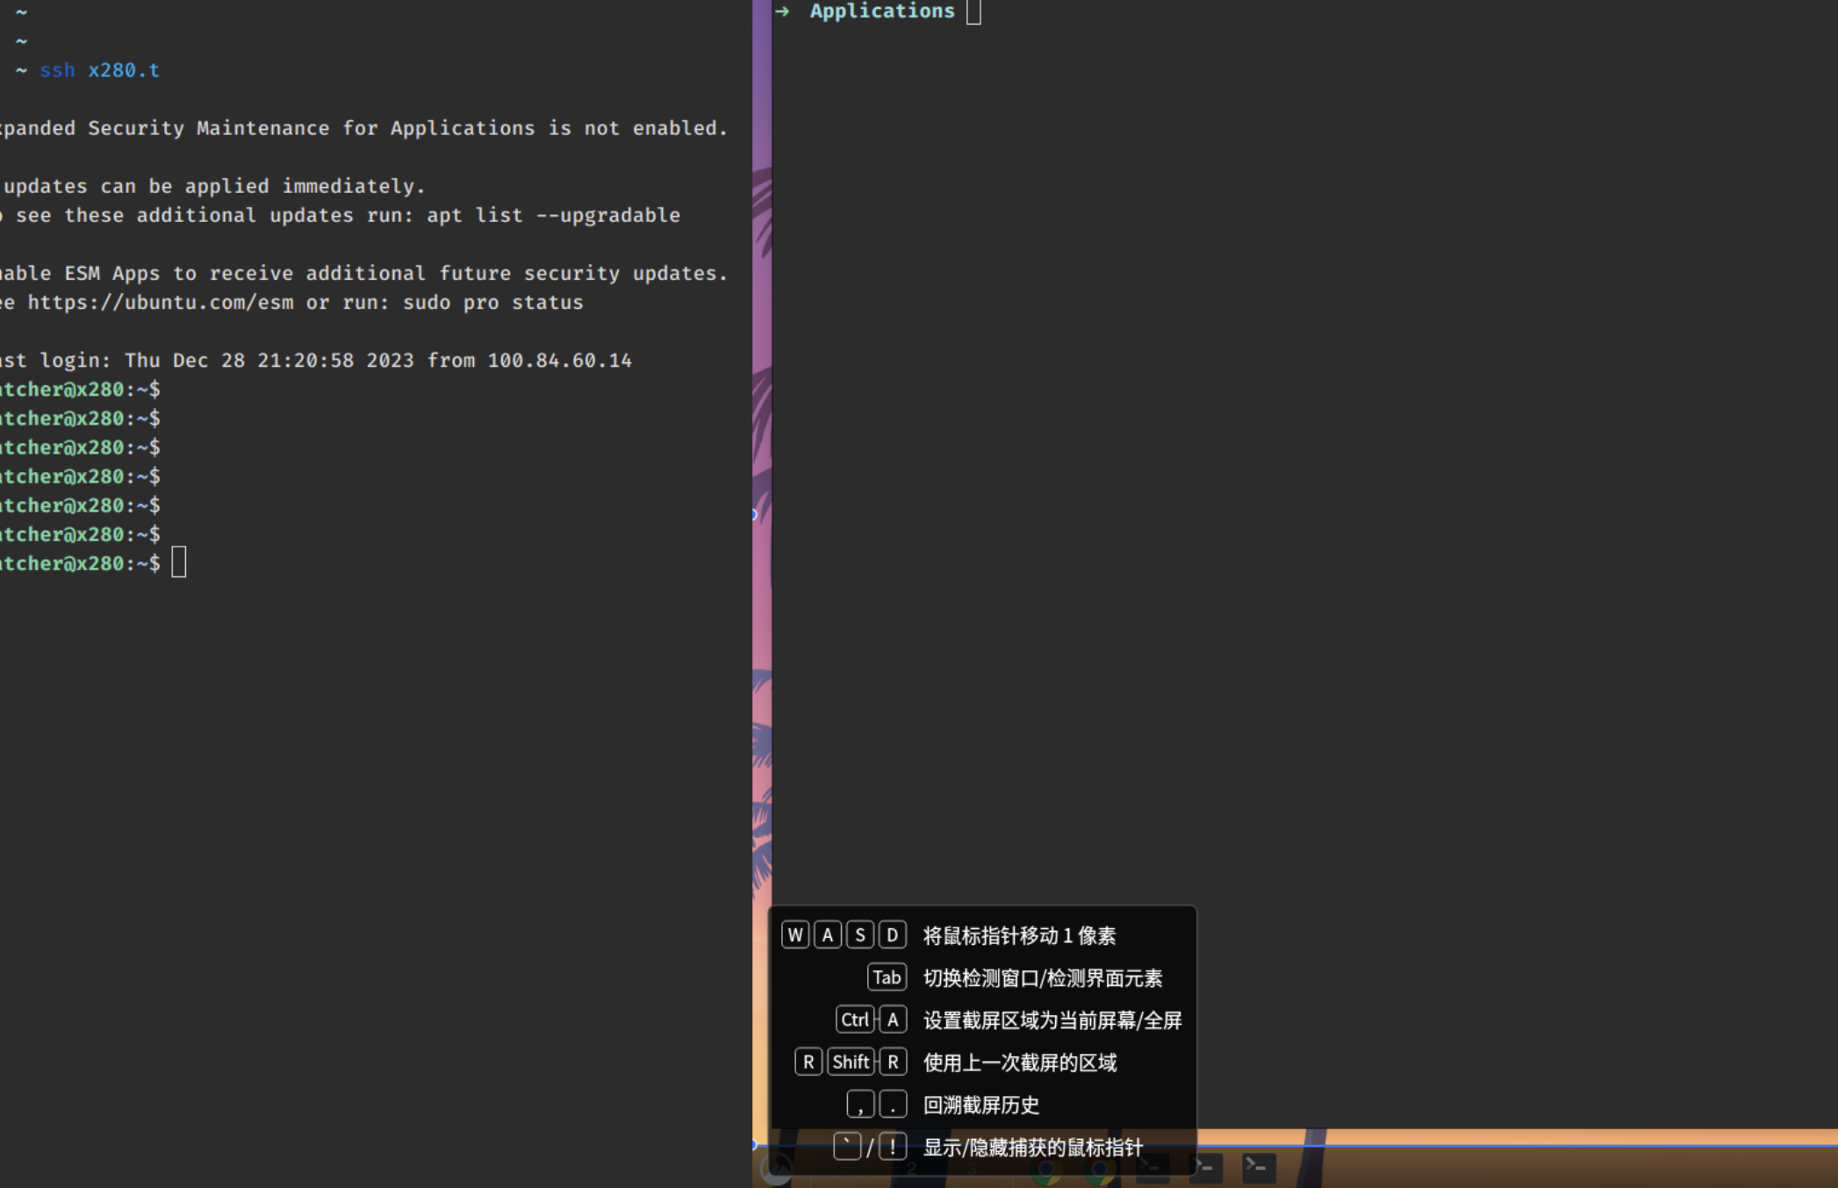Click the Shift keycap in the hints panel
1838x1188 pixels.
click(x=850, y=1063)
